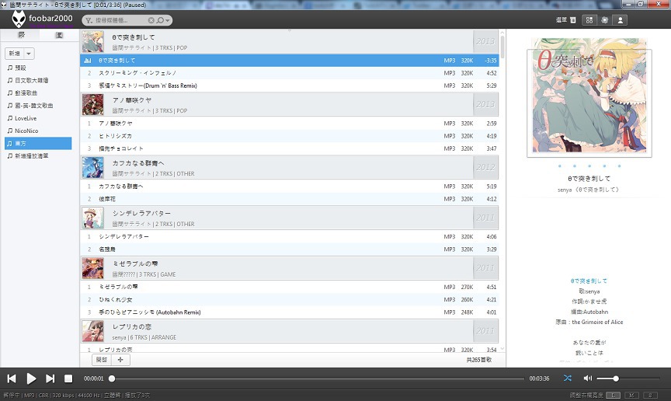
Task: Click the large album artwork in right panel
Action: (589, 97)
